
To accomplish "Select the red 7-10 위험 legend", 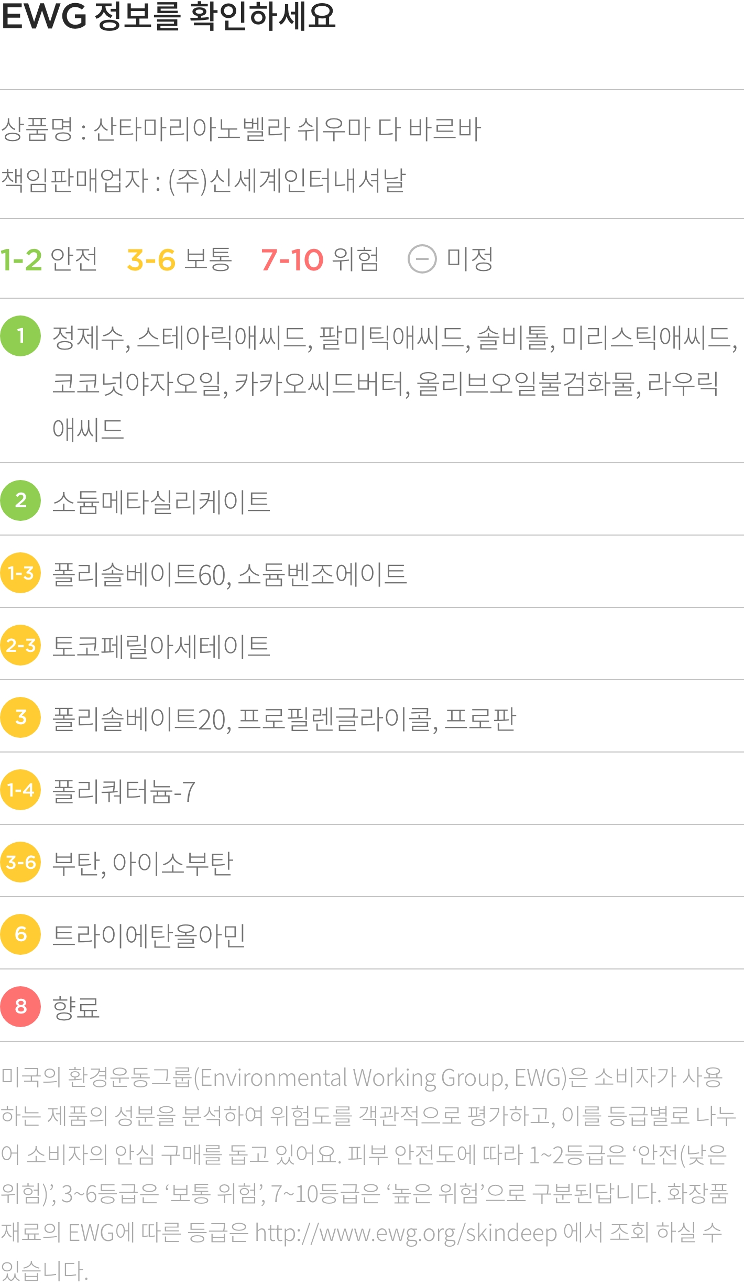I will [320, 259].
